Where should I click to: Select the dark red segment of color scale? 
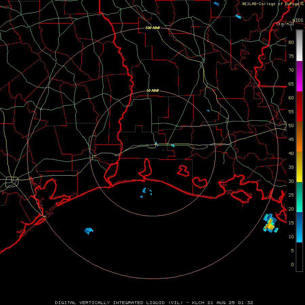point(299,106)
